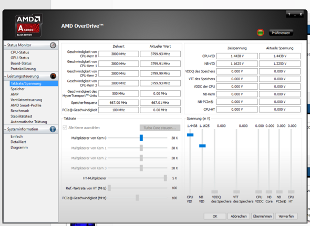Open help with the question mark button
This screenshot has width=310, height=226.
click(289, 14)
